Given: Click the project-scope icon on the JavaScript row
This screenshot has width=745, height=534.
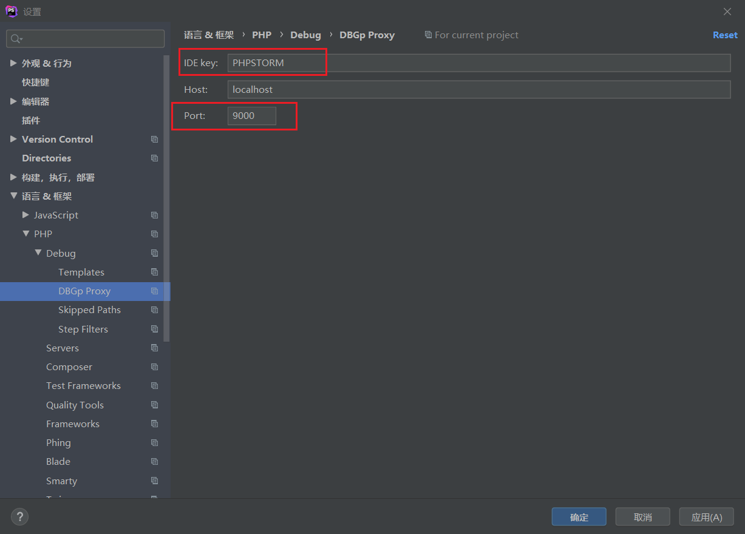Looking at the screenshot, I should tap(154, 215).
